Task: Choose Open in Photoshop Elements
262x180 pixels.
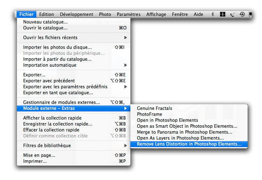Action: [189, 120]
